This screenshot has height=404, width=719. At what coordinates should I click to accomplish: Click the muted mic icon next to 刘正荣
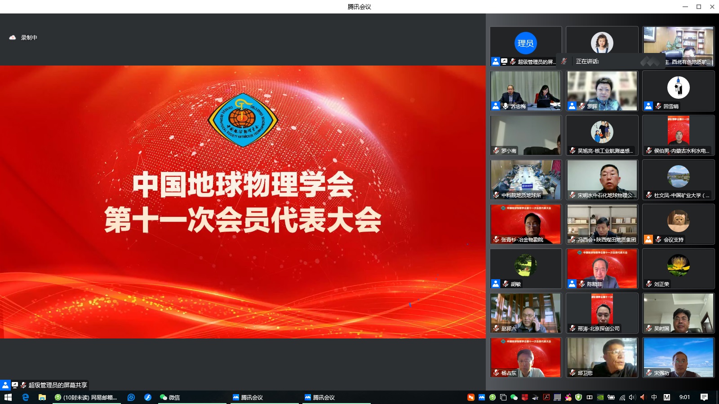pos(649,284)
